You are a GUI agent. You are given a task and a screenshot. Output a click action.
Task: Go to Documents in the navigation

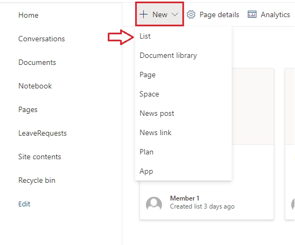(x=37, y=62)
